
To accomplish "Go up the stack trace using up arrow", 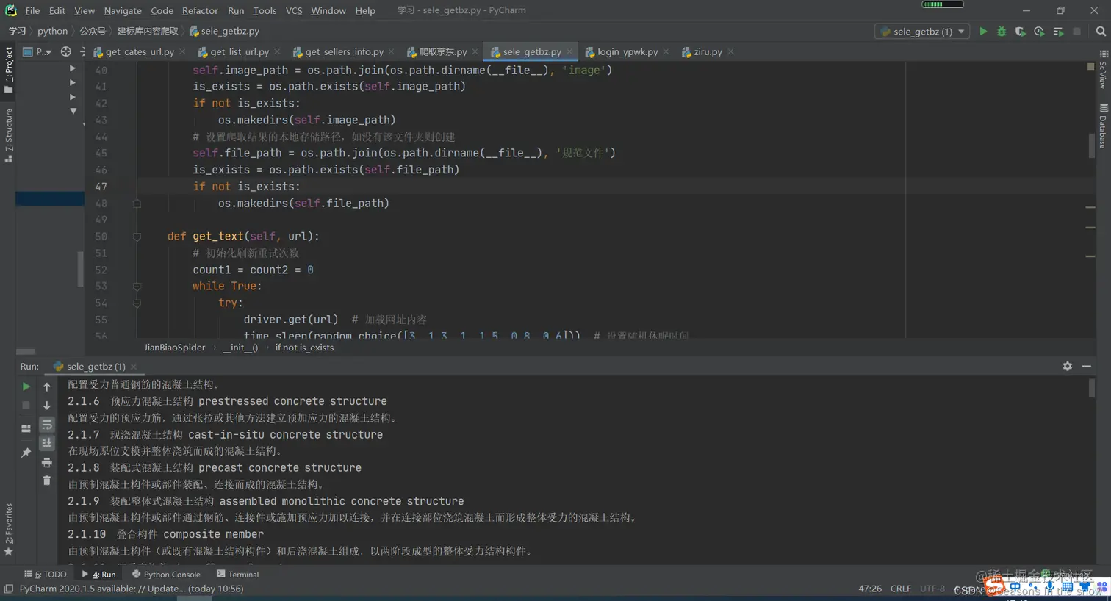I will [46, 386].
